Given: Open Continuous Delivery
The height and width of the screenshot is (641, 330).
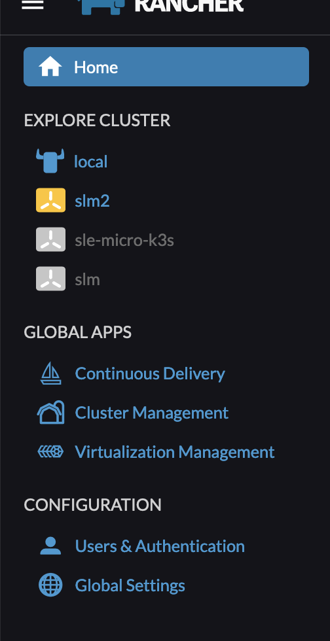Looking at the screenshot, I should [x=150, y=373].
